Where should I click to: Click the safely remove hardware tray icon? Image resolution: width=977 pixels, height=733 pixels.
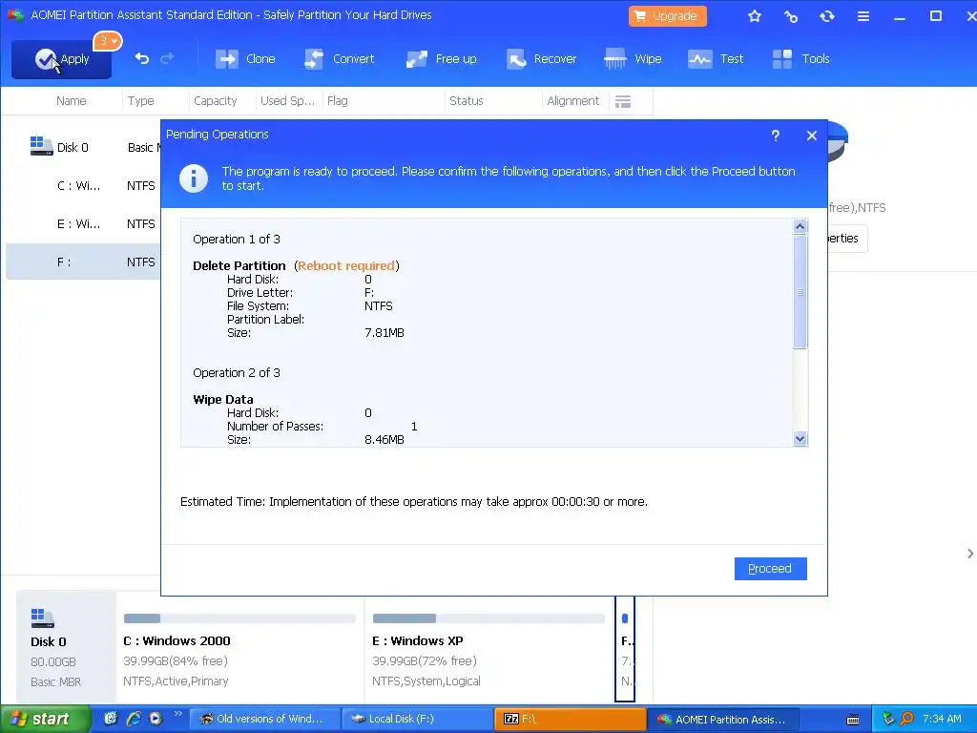click(888, 720)
